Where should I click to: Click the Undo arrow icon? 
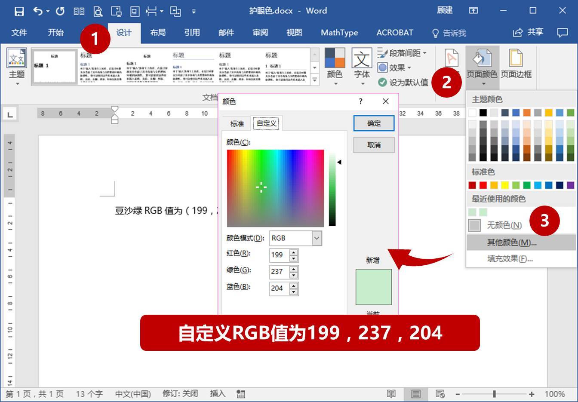click(39, 11)
